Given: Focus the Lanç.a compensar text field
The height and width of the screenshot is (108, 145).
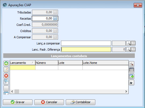Looking at the screenshot, I should pos(86,43).
